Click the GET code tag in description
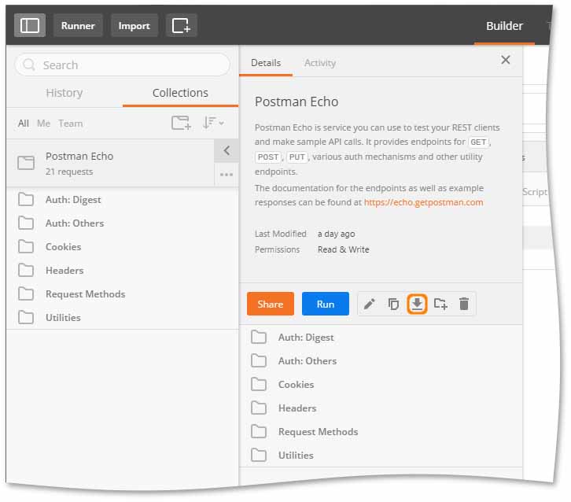Viewport: 571px width, 502px height. (478, 142)
